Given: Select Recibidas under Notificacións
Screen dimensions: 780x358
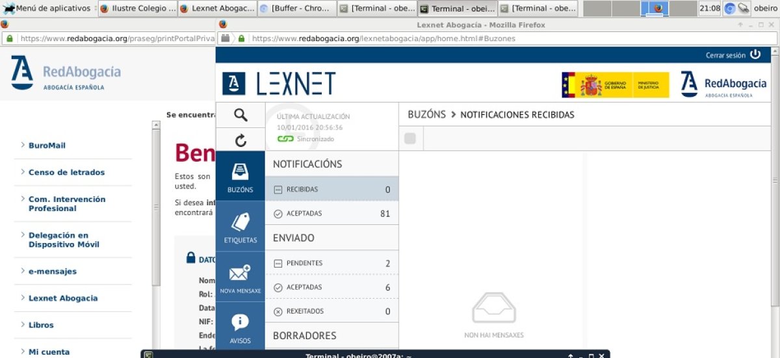Looking at the screenshot, I should pos(331,189).
